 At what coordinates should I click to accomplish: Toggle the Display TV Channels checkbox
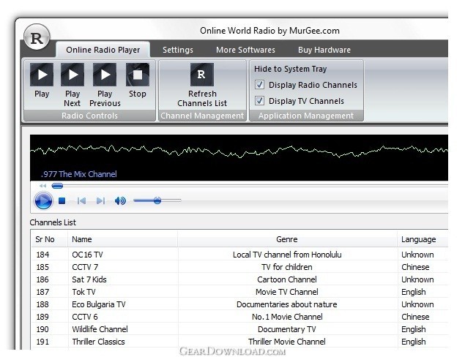pyautogui.click(x=259, y=101)
